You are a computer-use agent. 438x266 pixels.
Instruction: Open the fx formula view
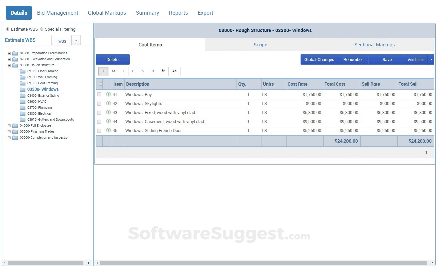point(163,71)
